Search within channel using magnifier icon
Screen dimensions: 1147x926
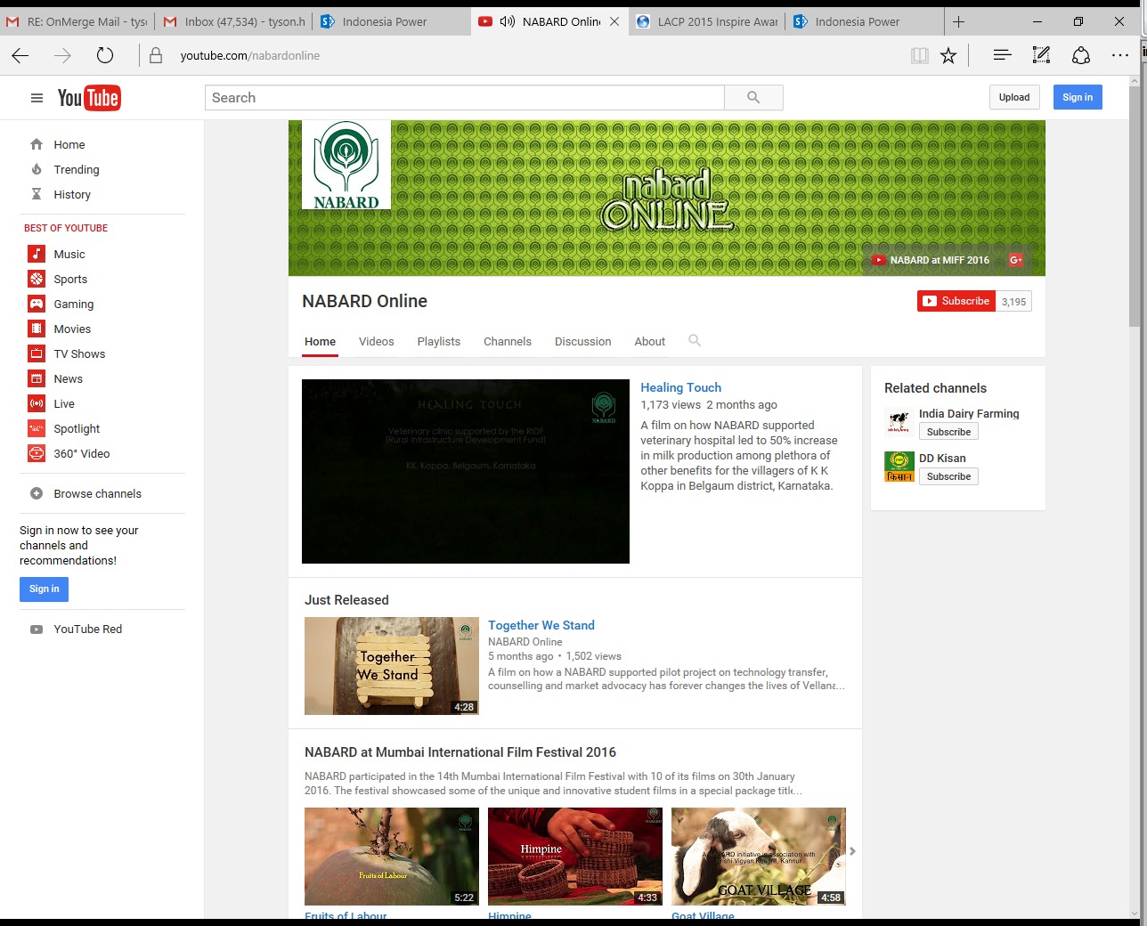point(695,340)
